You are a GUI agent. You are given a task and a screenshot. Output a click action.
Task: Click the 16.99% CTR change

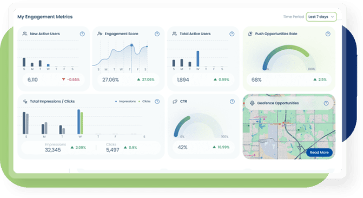point(221,147)
